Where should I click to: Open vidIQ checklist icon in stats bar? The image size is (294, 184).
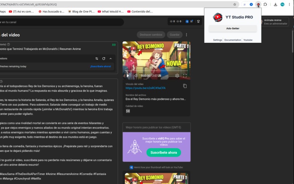[x=192, y=22]
